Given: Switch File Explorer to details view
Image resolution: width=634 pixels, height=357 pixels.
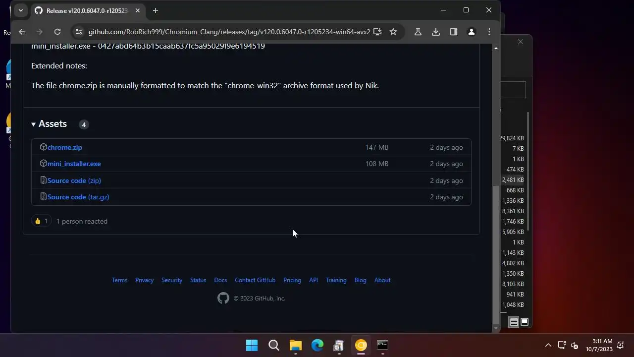Looking at the screenshot, I should tap(514, 322).
